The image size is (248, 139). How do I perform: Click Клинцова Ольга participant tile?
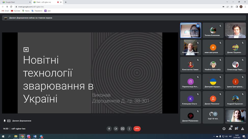191,99
